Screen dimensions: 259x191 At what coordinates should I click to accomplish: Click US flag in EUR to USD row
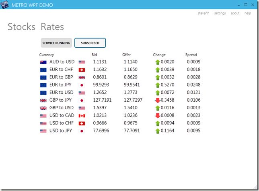(x=82, y=93)
